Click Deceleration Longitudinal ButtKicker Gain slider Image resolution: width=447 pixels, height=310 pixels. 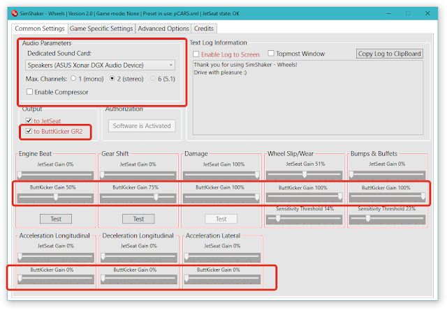coord(138,279)
